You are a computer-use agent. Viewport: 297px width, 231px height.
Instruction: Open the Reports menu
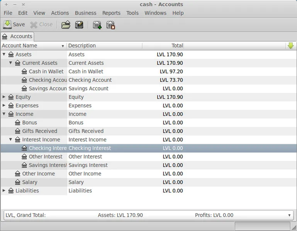click(x=111, y=13)
